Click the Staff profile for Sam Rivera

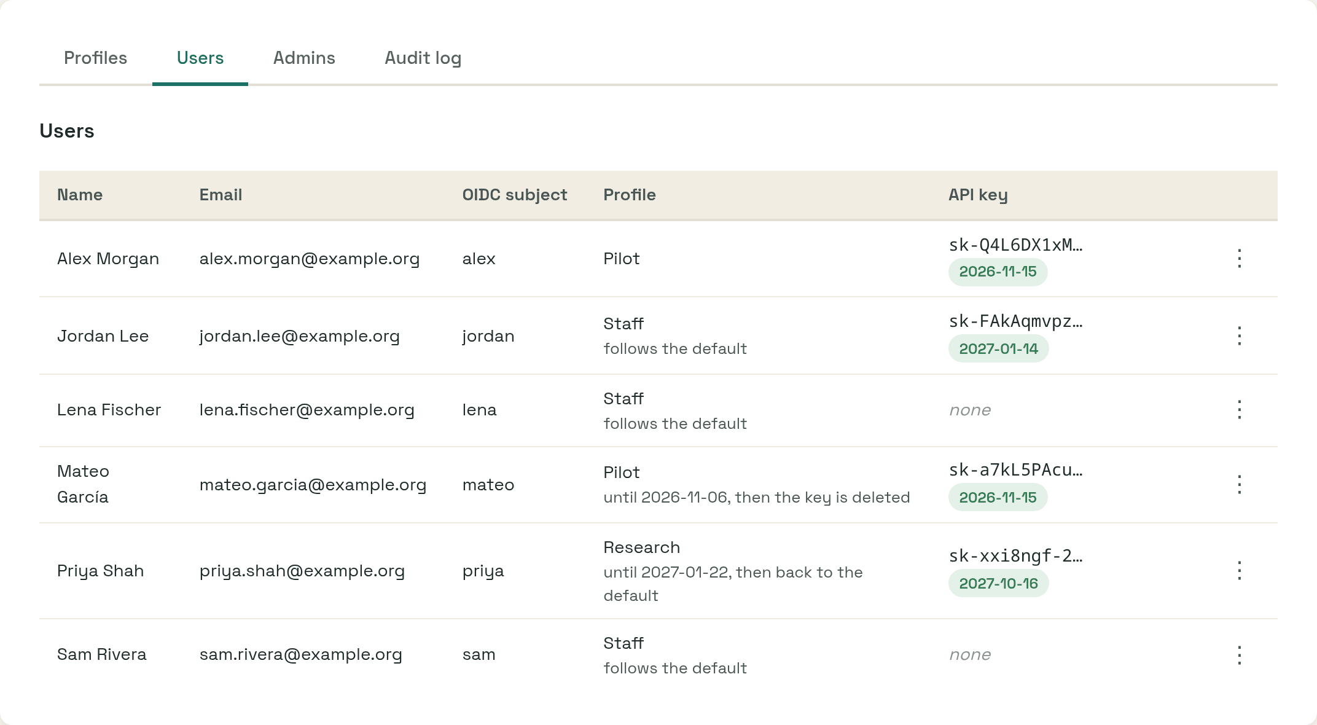click(623, 643)
